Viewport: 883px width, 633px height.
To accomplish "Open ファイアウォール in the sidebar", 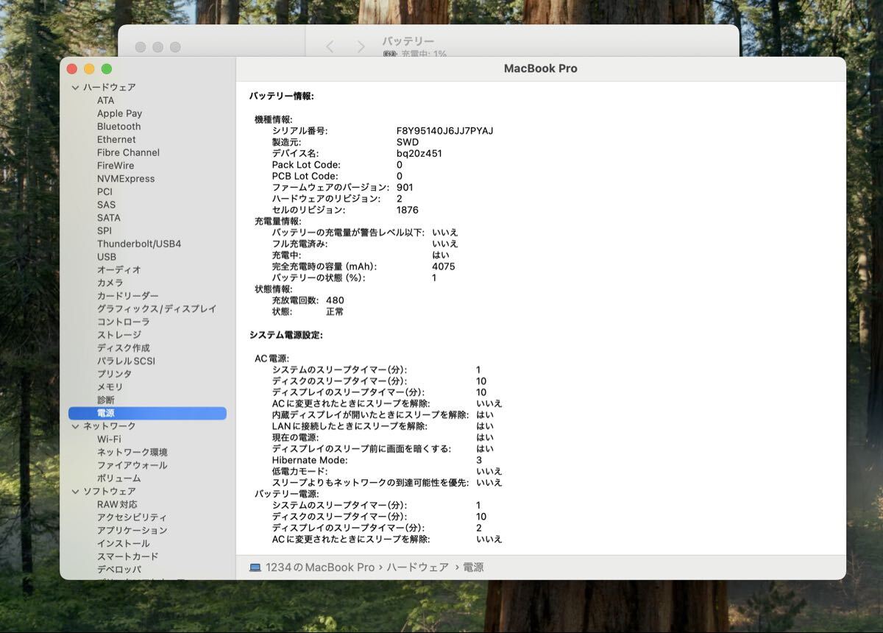I will point(132,465).
